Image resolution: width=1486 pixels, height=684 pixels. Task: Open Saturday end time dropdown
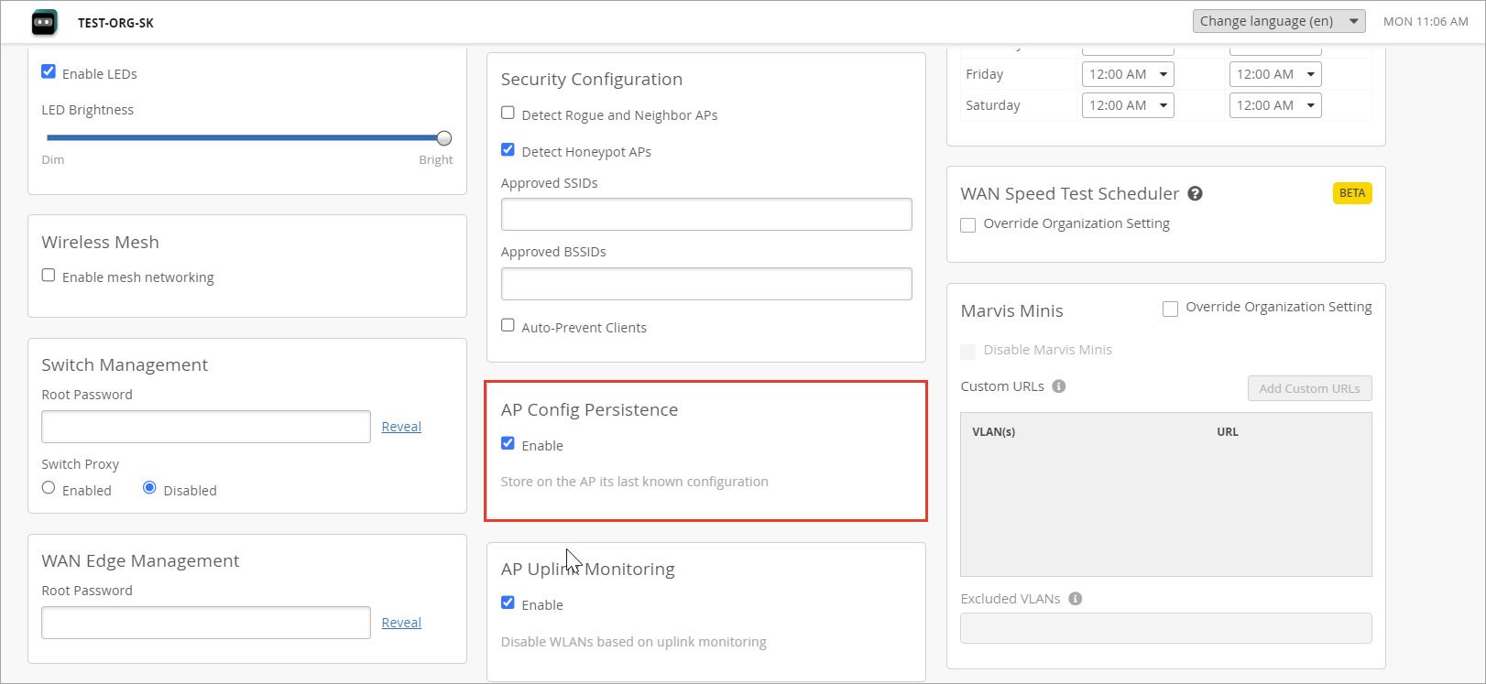(x=1274, y=105)
